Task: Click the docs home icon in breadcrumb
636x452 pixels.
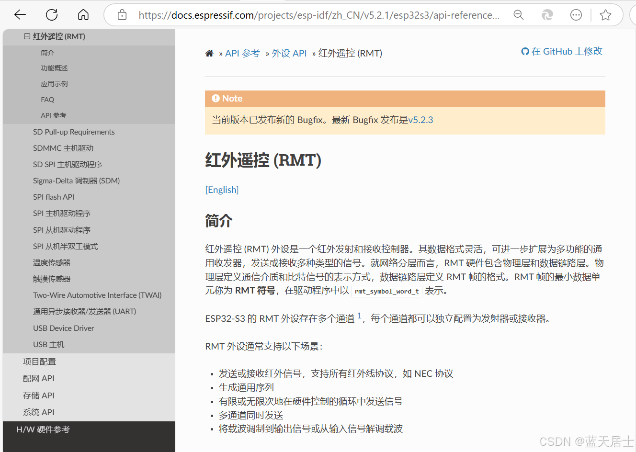Action: point(209,53)
